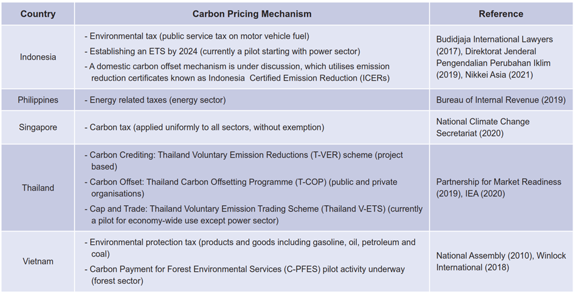Click Indonesia's motor vehicle fuel tax entry

coord(196,36)
